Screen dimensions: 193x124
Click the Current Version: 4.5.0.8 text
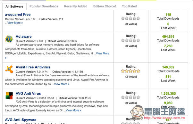click(20, 19)
